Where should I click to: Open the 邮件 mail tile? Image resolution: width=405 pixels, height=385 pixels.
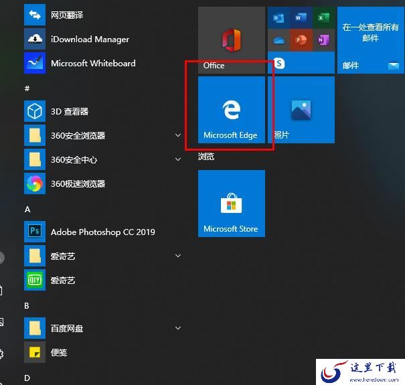371,40
